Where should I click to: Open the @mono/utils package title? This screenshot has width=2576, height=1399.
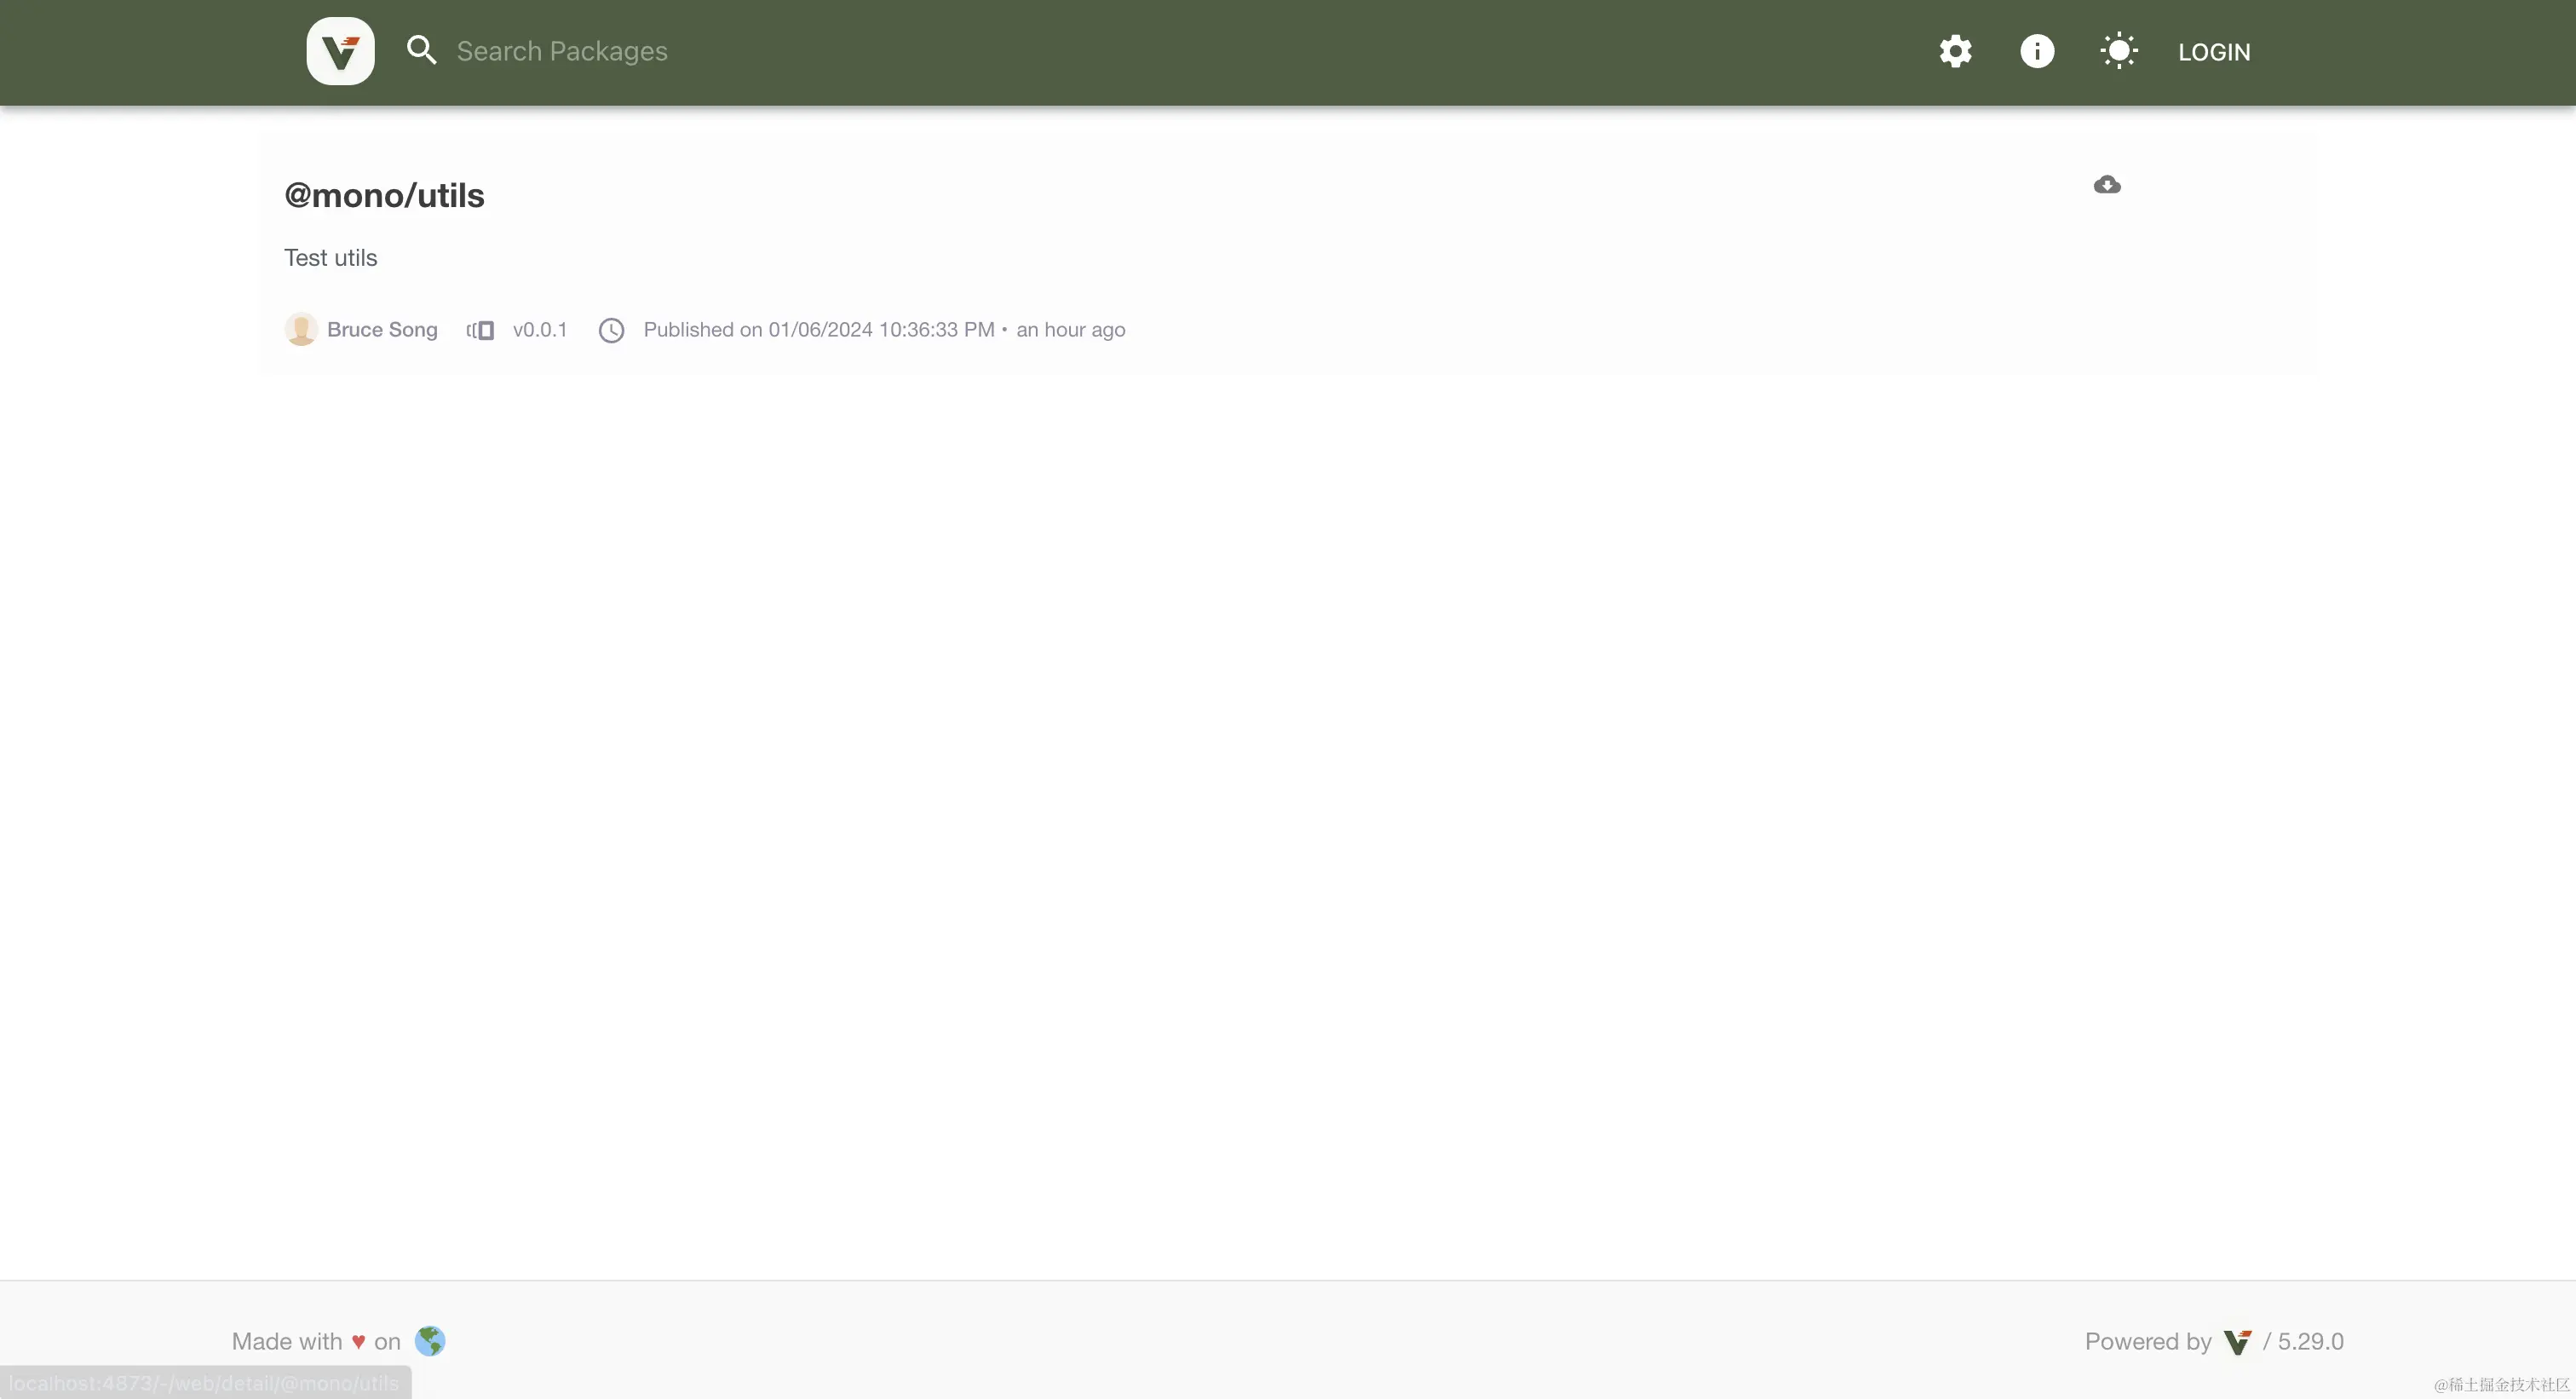click(x=384, y=195)
